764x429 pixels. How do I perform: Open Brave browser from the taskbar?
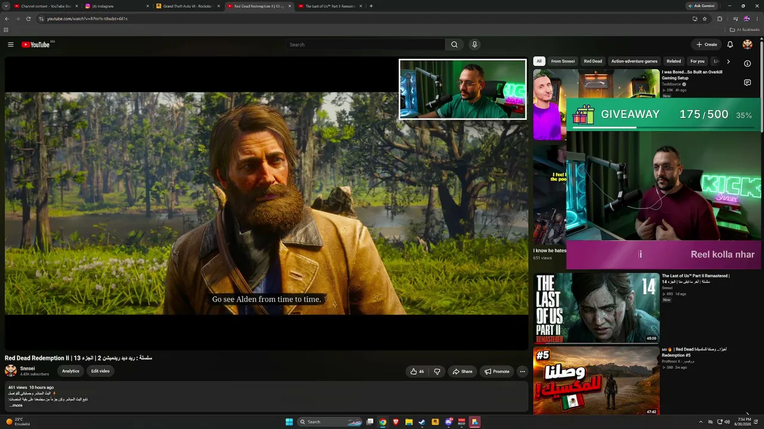[x=396, y=422]
